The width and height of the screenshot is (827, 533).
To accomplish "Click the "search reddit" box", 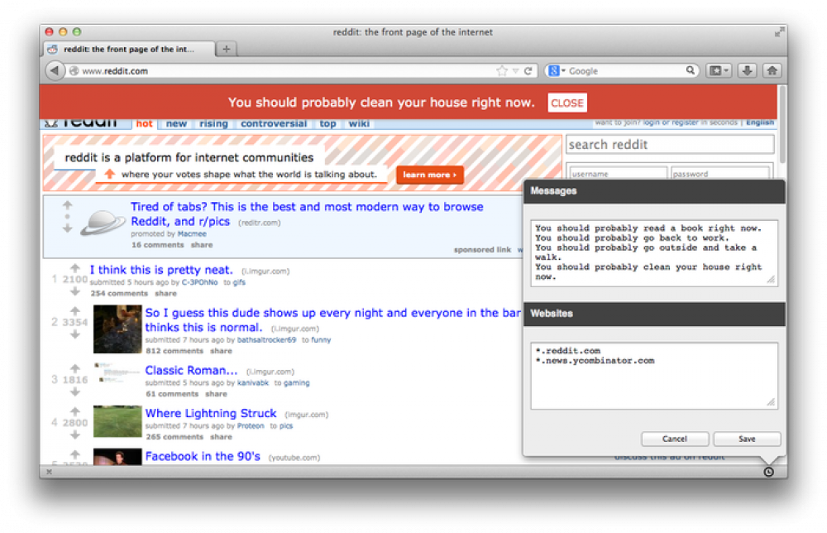I will [x=670, y=145].
